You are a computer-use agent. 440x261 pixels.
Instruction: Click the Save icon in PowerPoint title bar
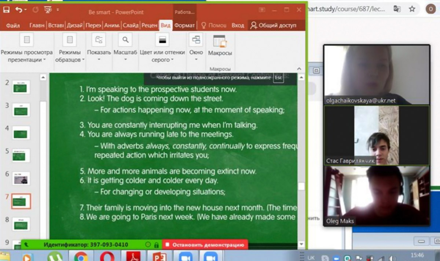pos(6,10)
